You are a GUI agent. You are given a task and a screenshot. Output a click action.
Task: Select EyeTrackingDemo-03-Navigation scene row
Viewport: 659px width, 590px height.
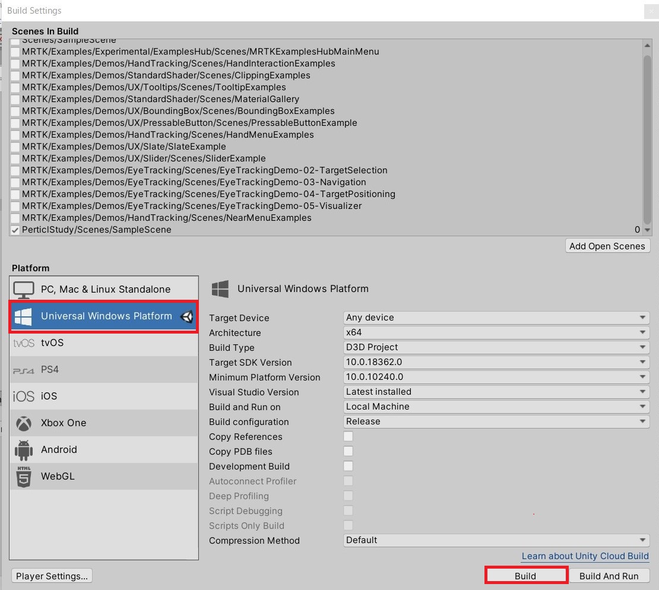point(326,182)
